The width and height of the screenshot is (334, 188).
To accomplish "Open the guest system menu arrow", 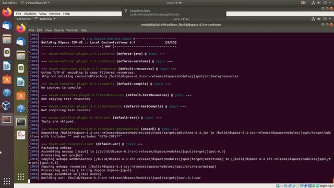I will pyautogui.click(x=330, y=19).
